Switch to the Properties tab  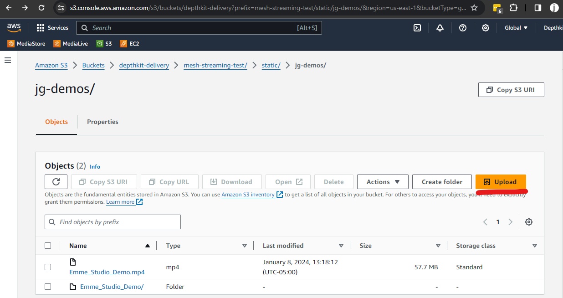tap(102, 122)
